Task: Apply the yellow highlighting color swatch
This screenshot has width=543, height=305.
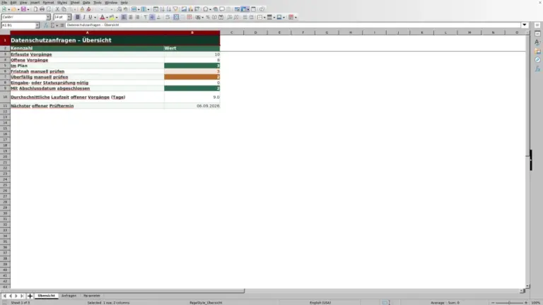Action: click(x=112, y=17)
